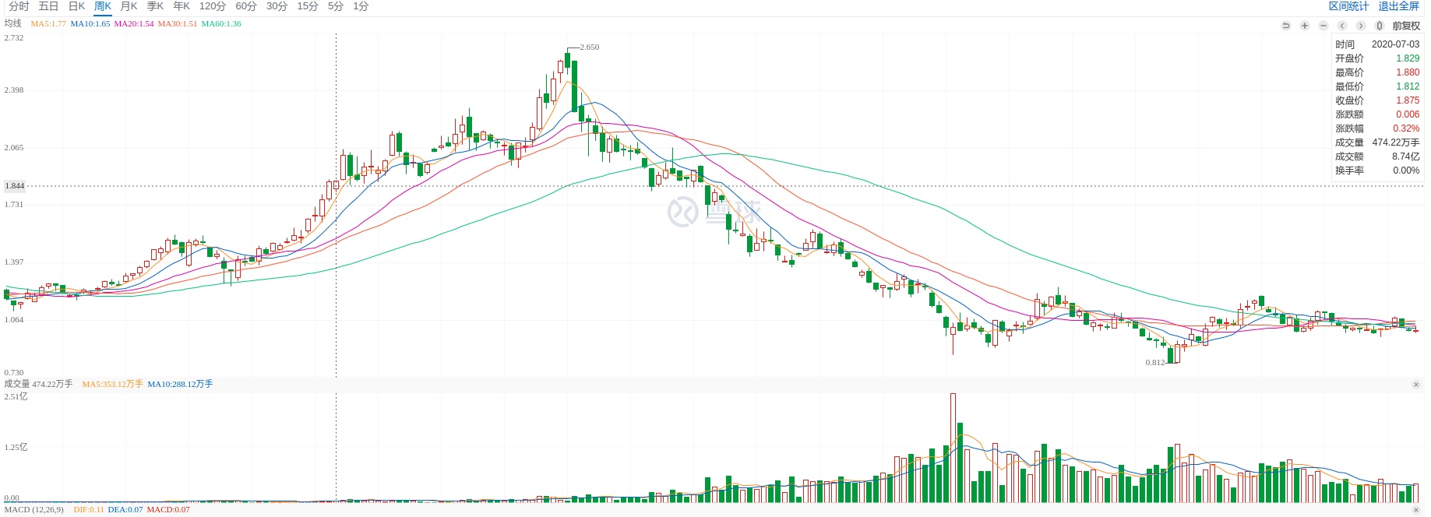Click the 1.844 crosshair price marker
Viewport: 1431px width, 517px height.
tap(15, 186)
